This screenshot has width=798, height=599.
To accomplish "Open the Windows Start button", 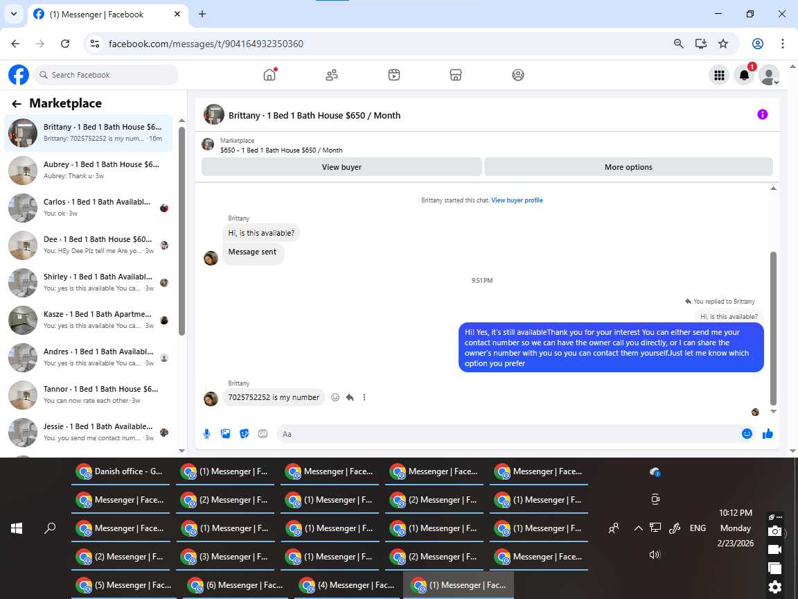I will pyautogui.click(x=17, y=529).
